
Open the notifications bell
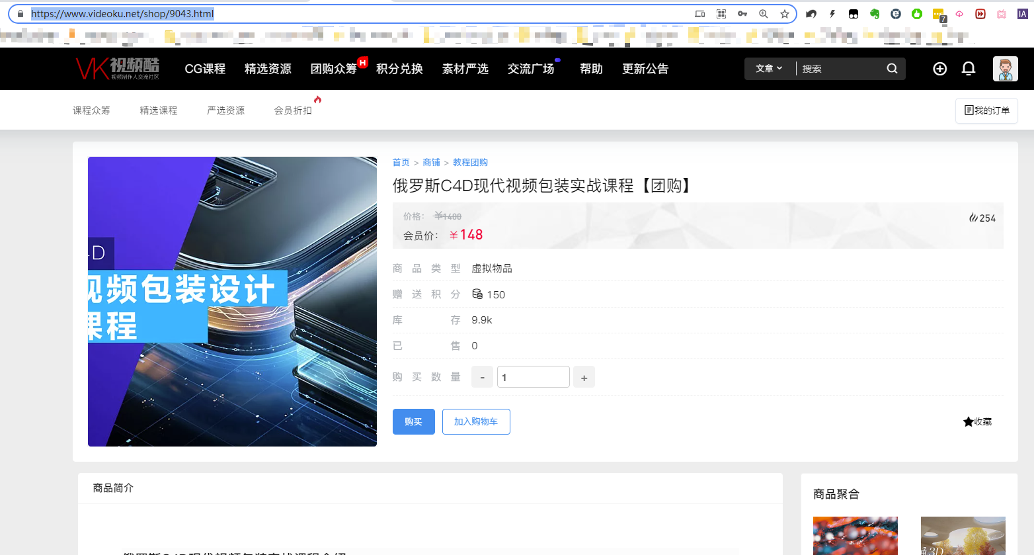(x=969, y=69)
